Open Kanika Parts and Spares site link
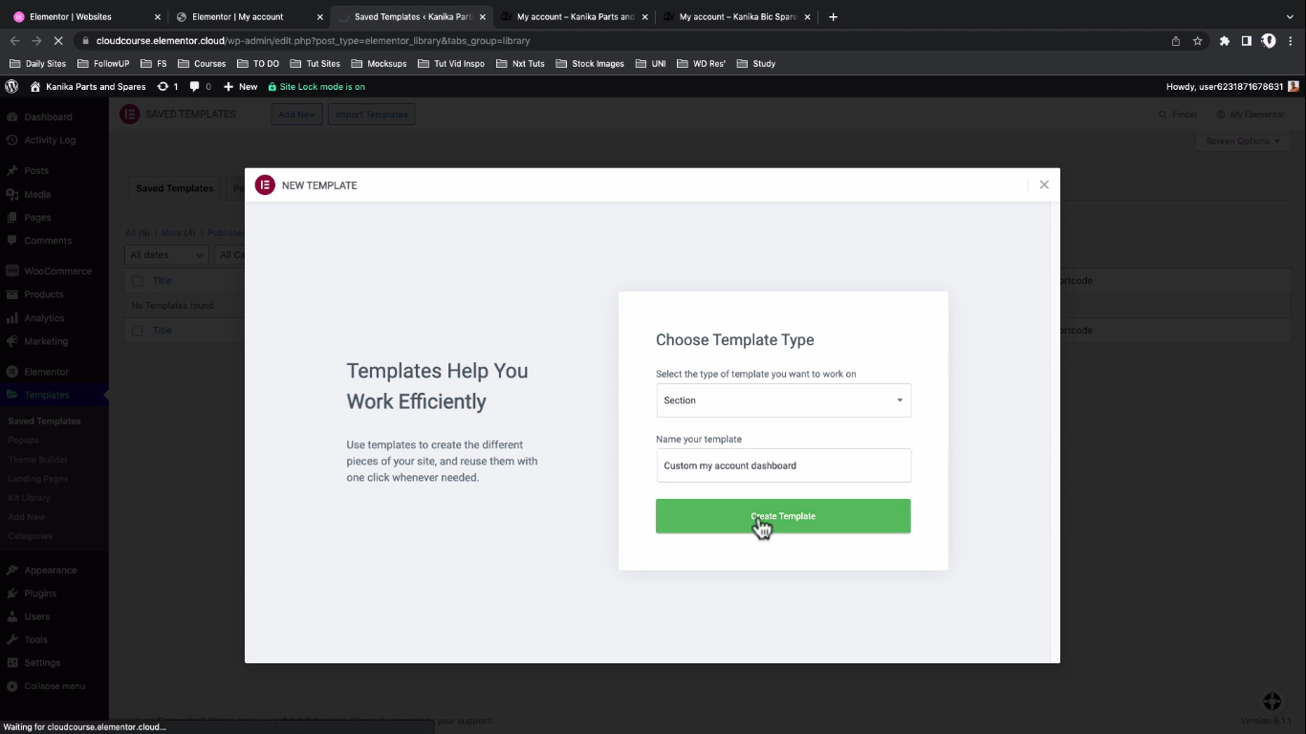Viewport: 1306px width, 734px height. coord(88,86)
